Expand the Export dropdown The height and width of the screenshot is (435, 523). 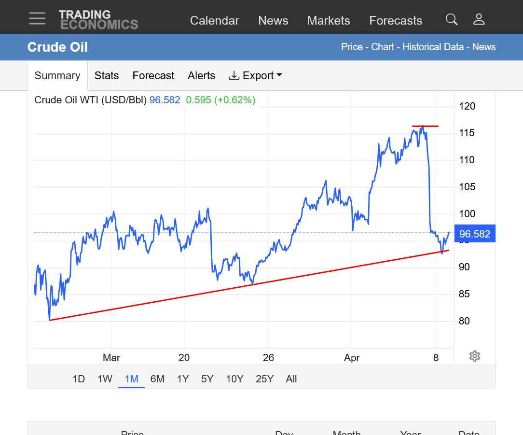255,76
